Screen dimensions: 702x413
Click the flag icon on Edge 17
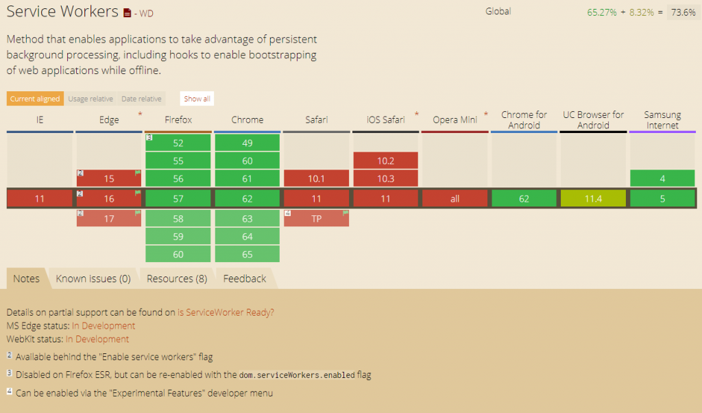(137, 213)
